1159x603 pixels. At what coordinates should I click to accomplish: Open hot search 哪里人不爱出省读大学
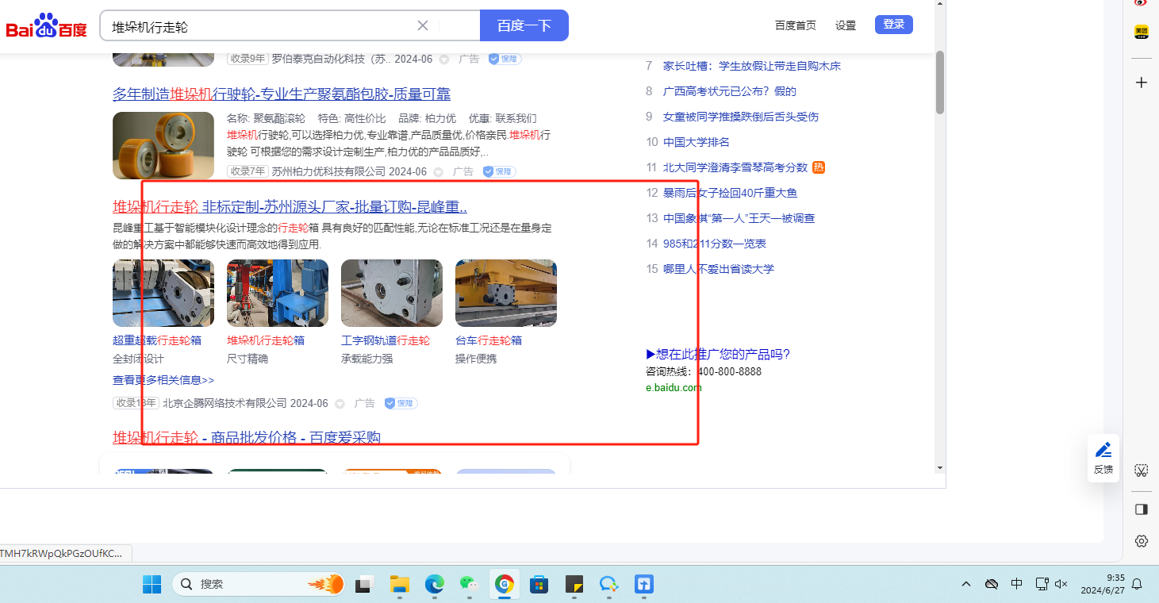719,269
